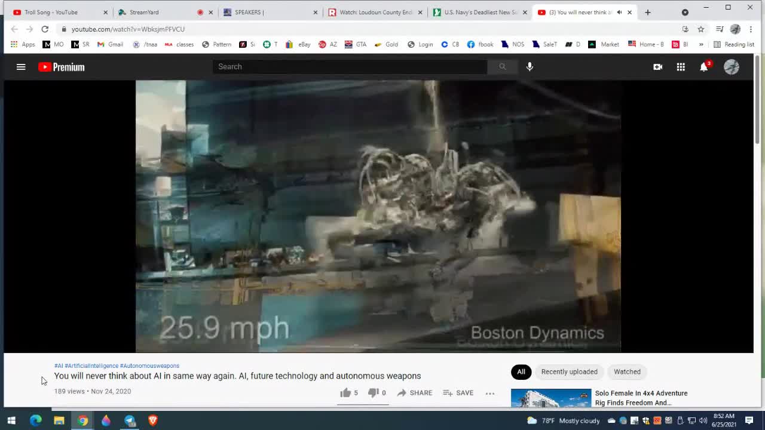Focus the YouTube Search field

350,67
